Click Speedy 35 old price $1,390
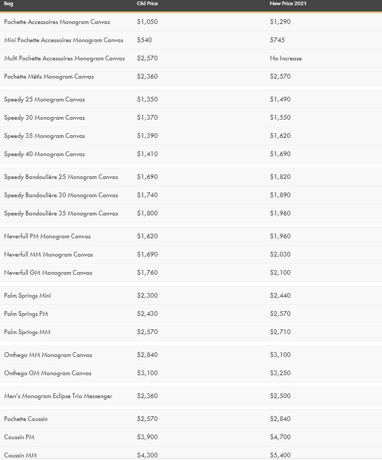 147,136
